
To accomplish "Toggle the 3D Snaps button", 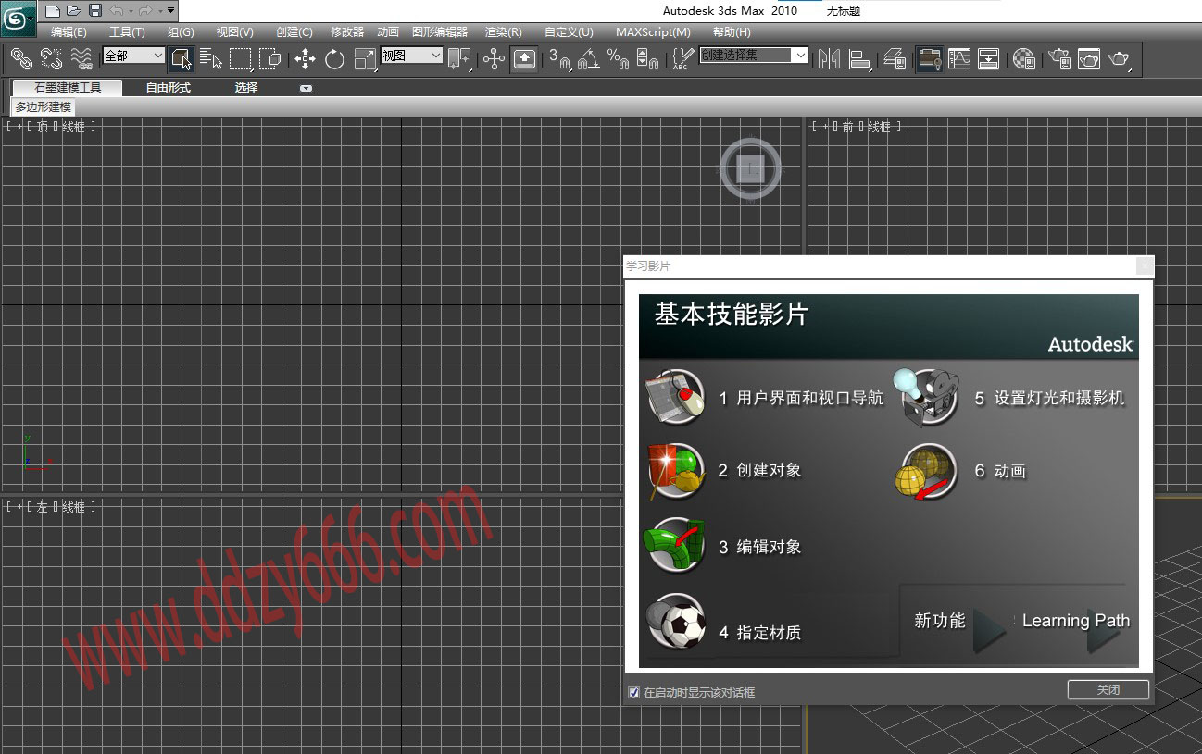I will click(x=559, y=59).
